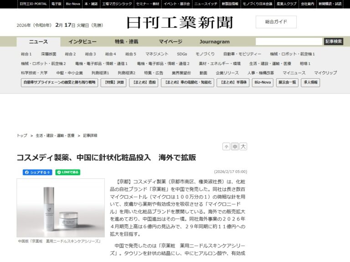Switch to the インタビュー tab
Screen dimensions: 350x262
[x=82, y=42]
